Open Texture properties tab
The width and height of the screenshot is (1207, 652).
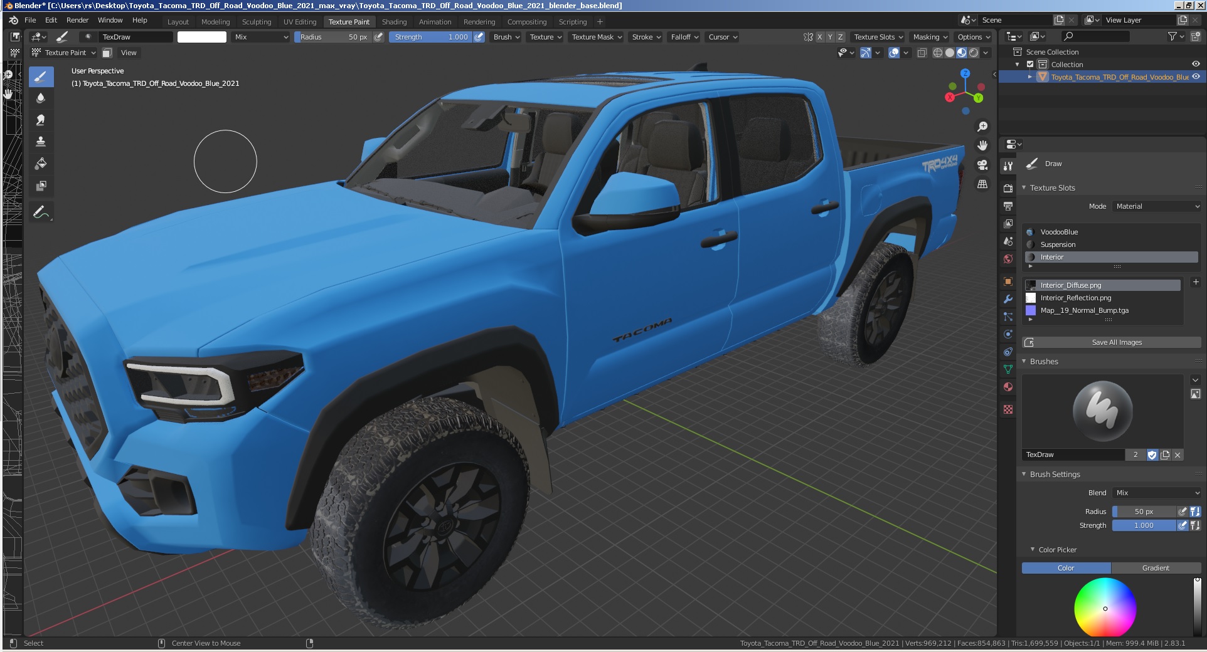click(1008, 409)
